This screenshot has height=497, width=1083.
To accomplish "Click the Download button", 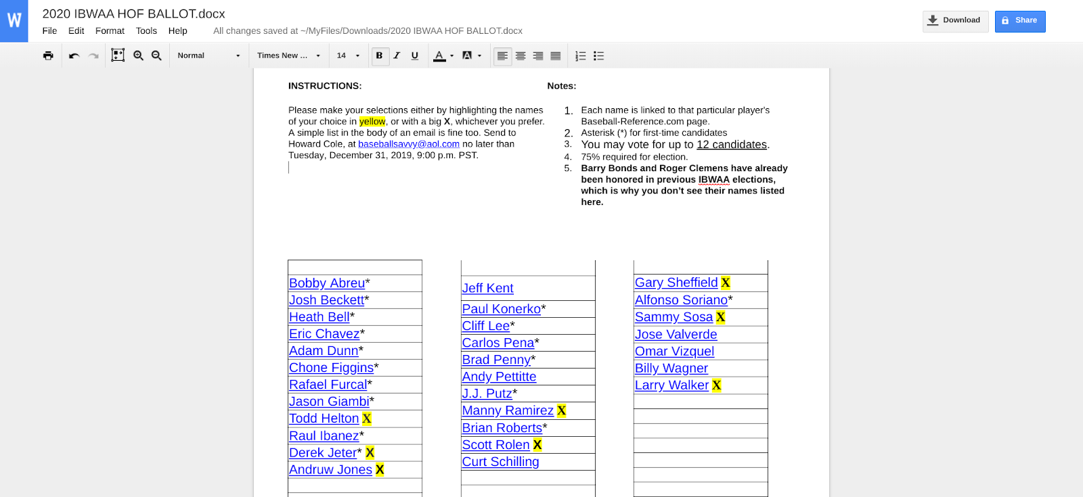I will [x=955, y=21].
